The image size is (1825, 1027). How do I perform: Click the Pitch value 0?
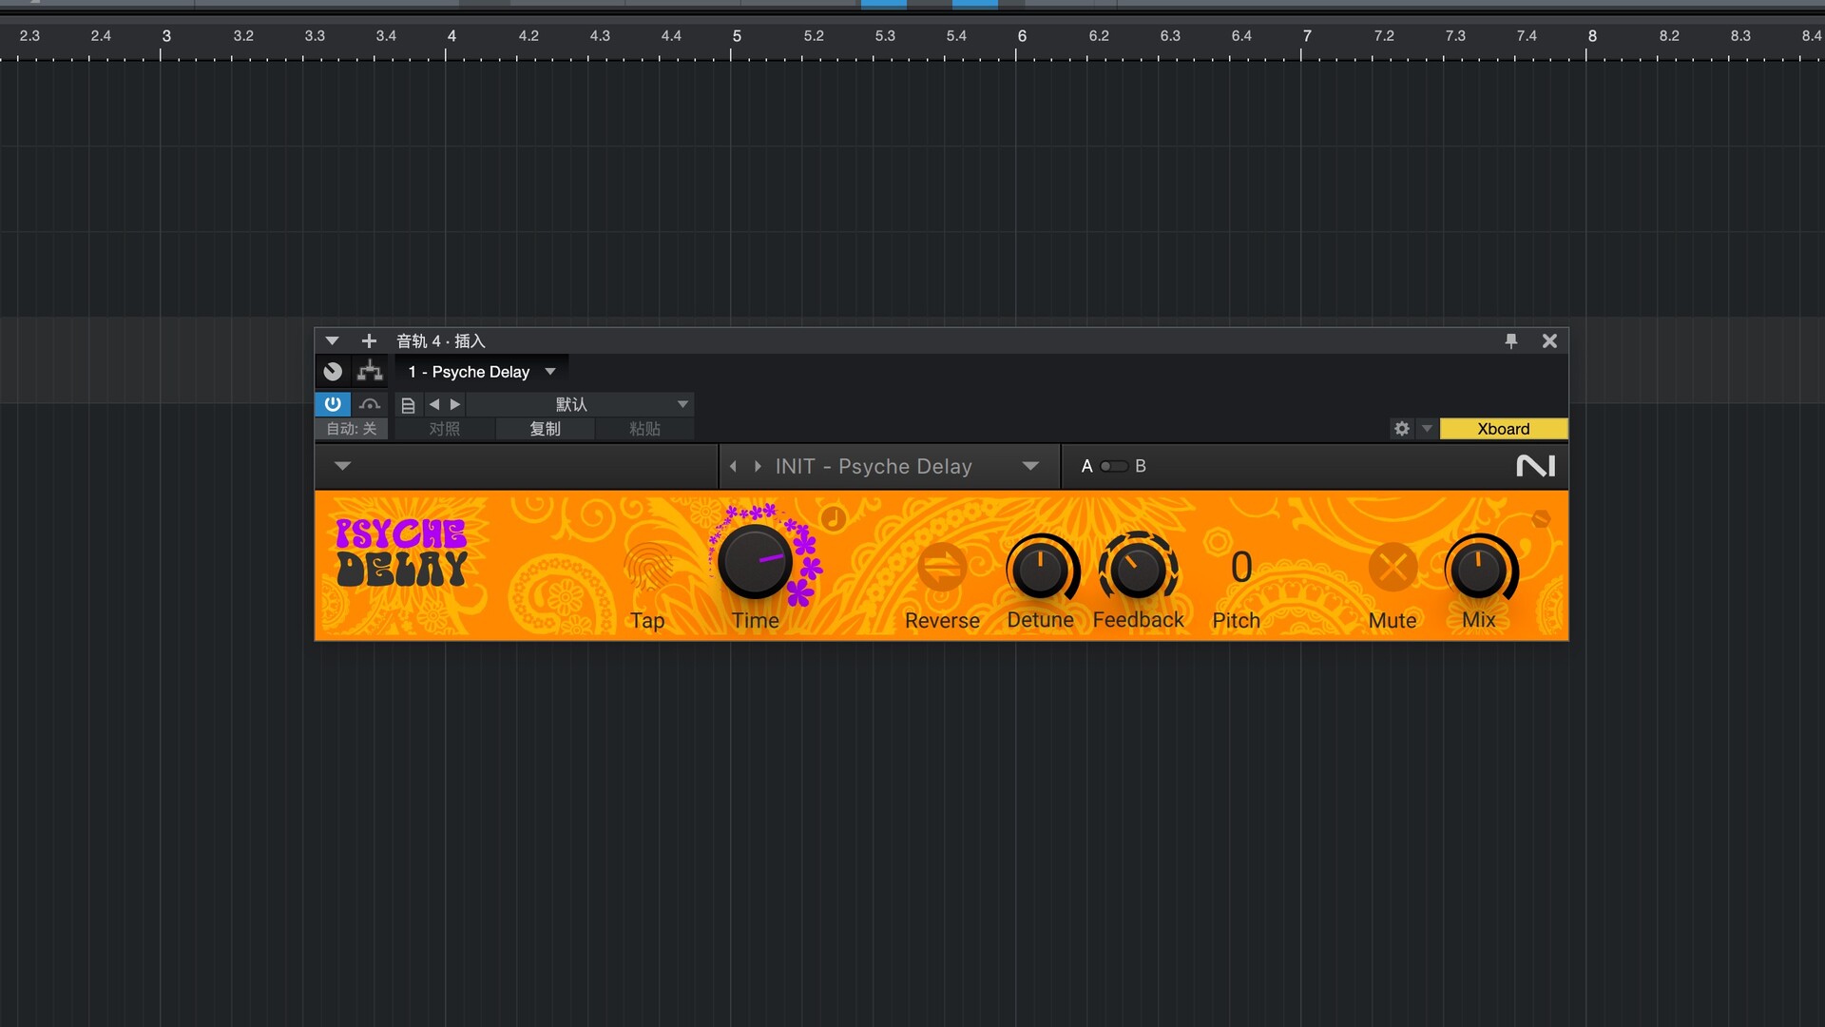(1240, 568)
